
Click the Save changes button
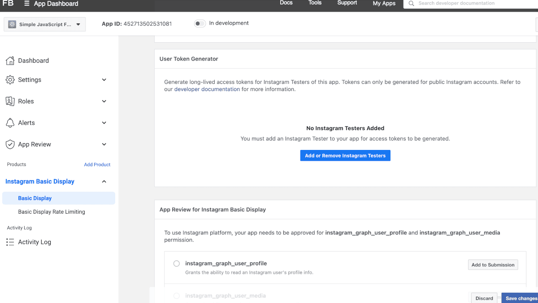click(x=520, y=298)
